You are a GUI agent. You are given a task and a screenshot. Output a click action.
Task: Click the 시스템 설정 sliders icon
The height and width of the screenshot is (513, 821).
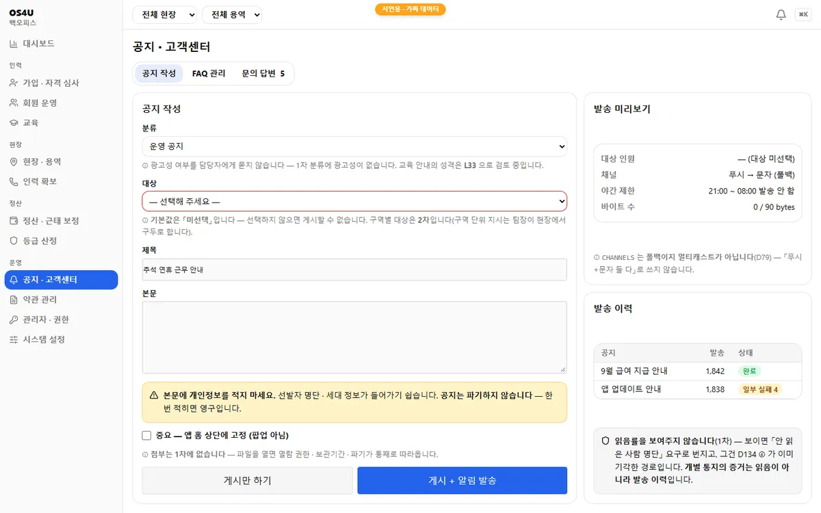click(x=14, y=339)
